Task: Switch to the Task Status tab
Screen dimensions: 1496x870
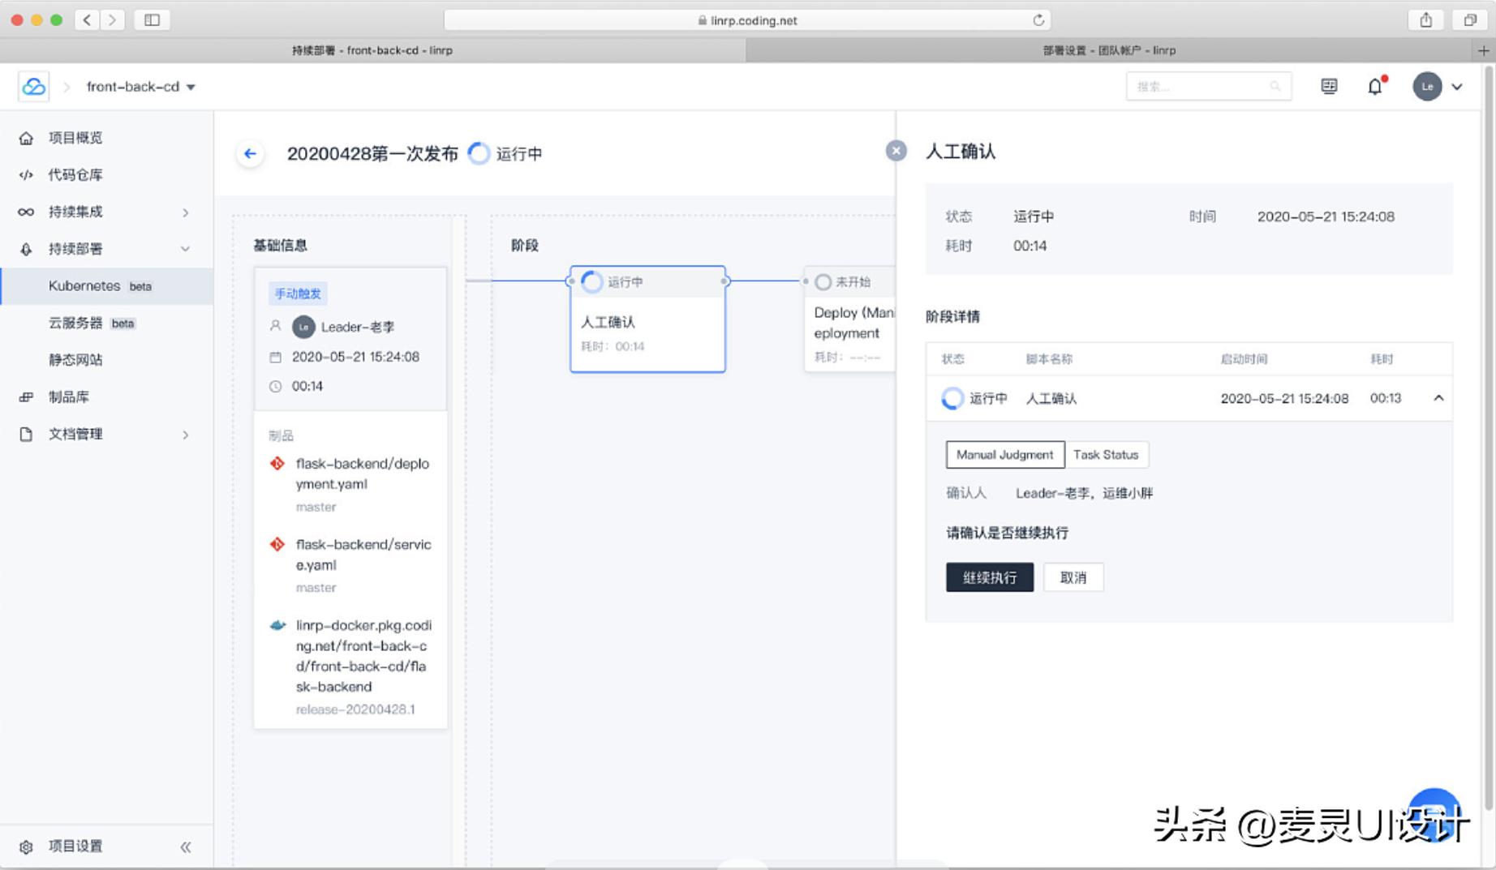Action: pos(1107,454)
